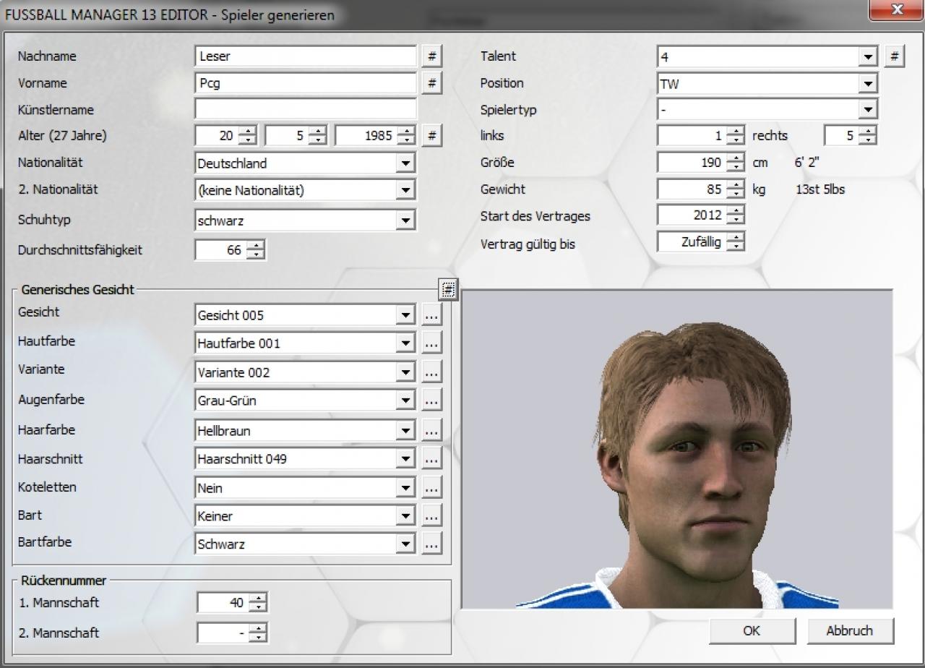Click the generated player face preview
The height and width of the screenshot is (668, 925).
click(x=678, y=449)
